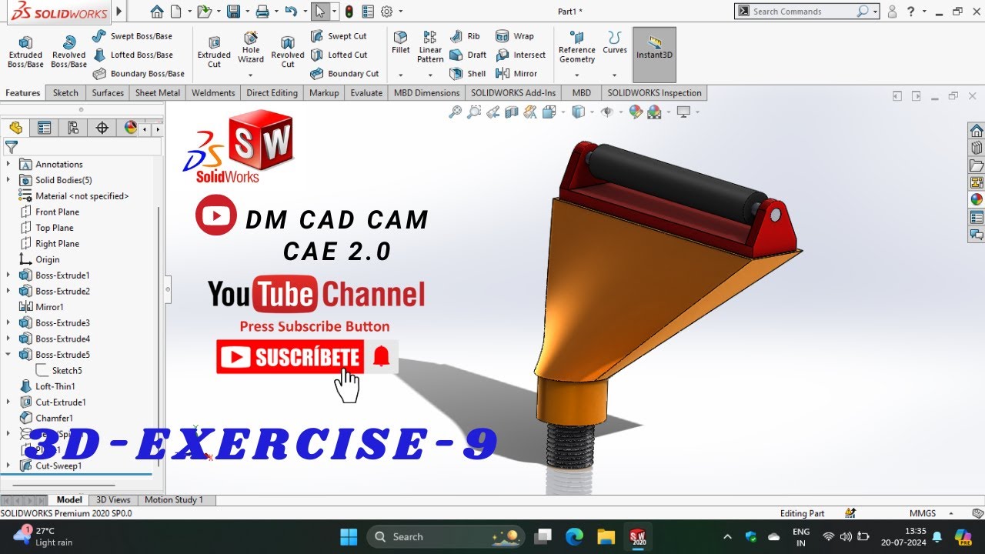985x554 pixels.
Task: Print the document
Action: [262, 12]
